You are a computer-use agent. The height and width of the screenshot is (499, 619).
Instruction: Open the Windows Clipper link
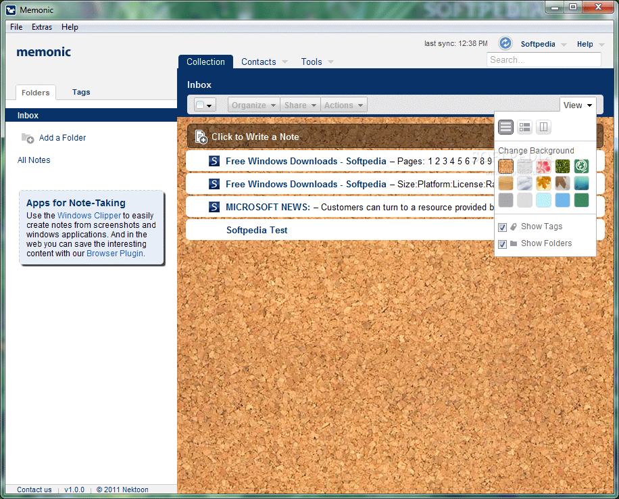(x=89, y=215)
